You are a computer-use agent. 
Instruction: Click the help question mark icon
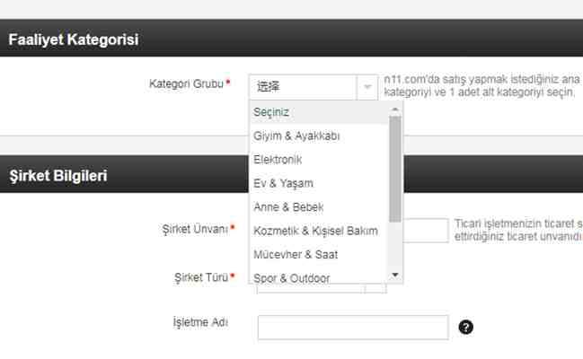[465, 327]
